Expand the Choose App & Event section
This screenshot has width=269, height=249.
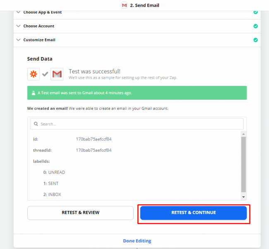tap(18, 12)
